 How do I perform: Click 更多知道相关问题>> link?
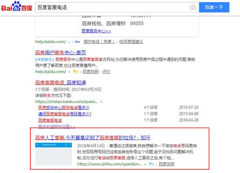point(57,127)
